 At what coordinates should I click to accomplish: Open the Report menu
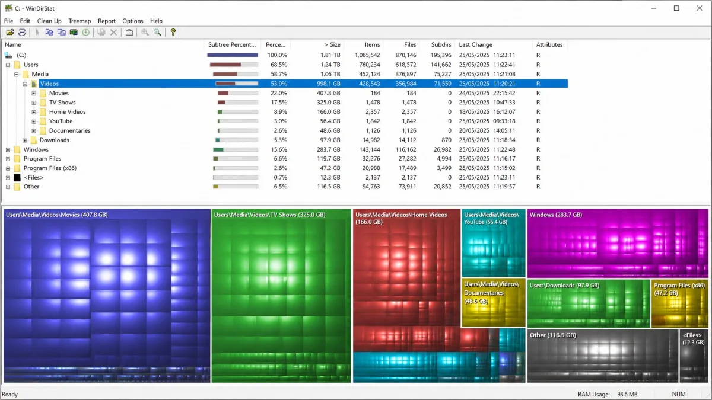pyautogui.click(x=107, y=21)
